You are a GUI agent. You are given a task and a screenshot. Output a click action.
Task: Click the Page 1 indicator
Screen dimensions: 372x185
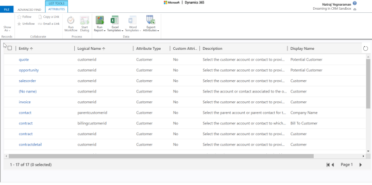pos(347,164)
